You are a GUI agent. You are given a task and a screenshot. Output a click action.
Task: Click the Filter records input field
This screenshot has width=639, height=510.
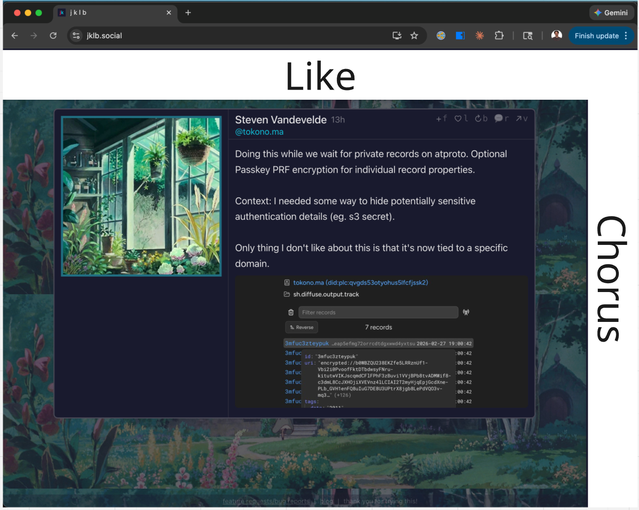point(378,312)
